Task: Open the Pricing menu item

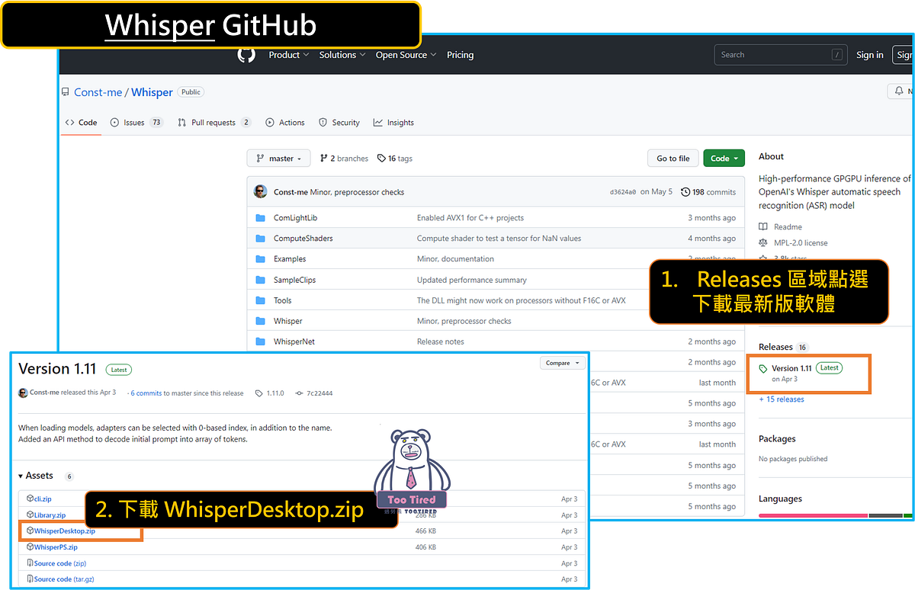Action: point(460,54)
